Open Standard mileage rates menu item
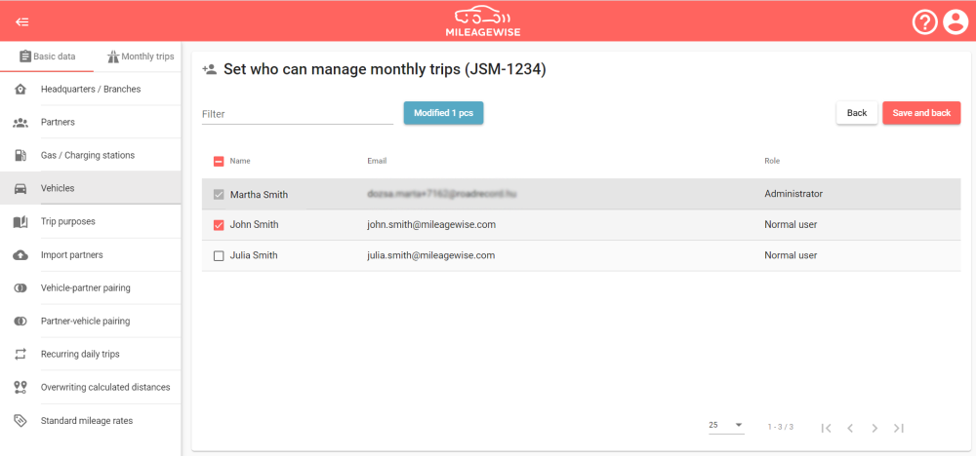 [x=91, y=421]
